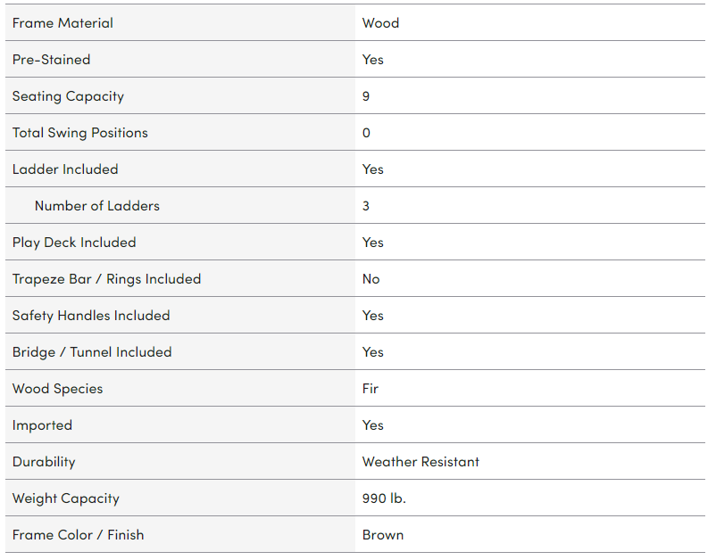Screen dimensions: 716x560
Task: Click Trapeze Bar / Rings Included label
Action: pos(106,279)
